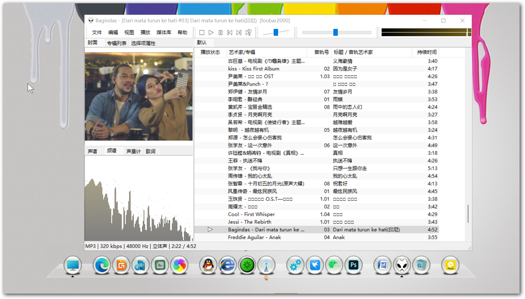525x299 pixels.
Task: Sort by the 播放状态 column header
Action: click(x=210, y=52)
